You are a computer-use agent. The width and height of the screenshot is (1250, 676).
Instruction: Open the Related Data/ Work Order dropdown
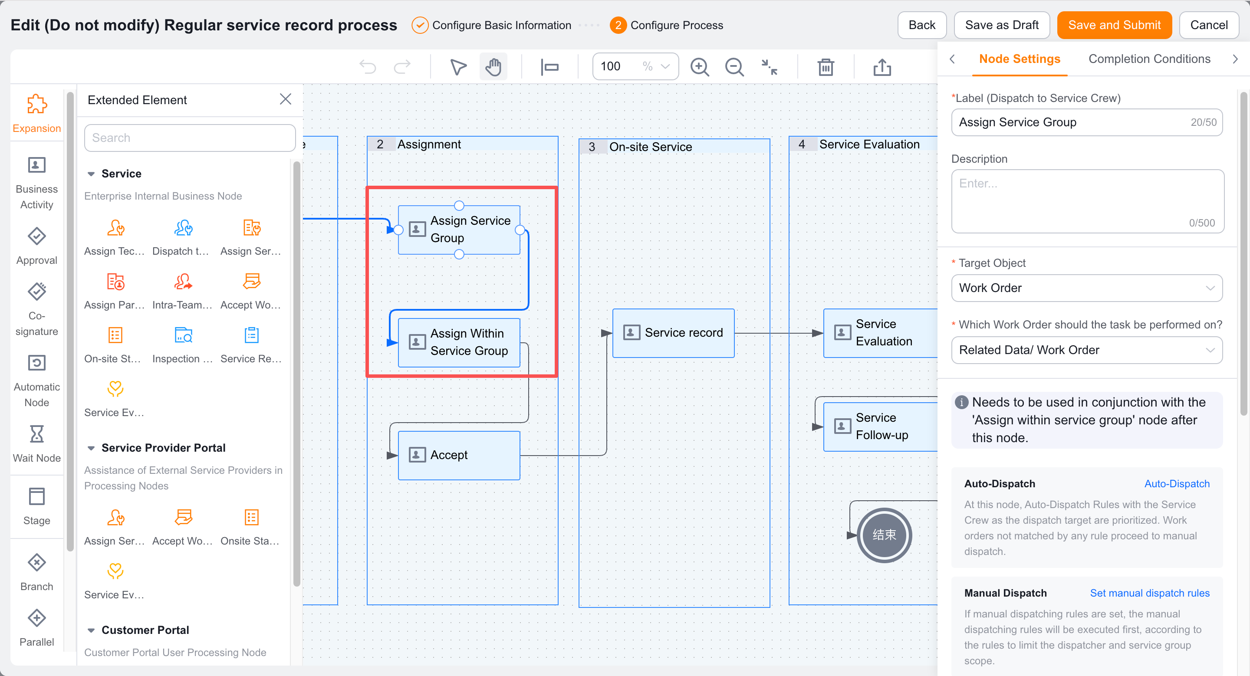pyautogui.click(x=1086, y=350)
